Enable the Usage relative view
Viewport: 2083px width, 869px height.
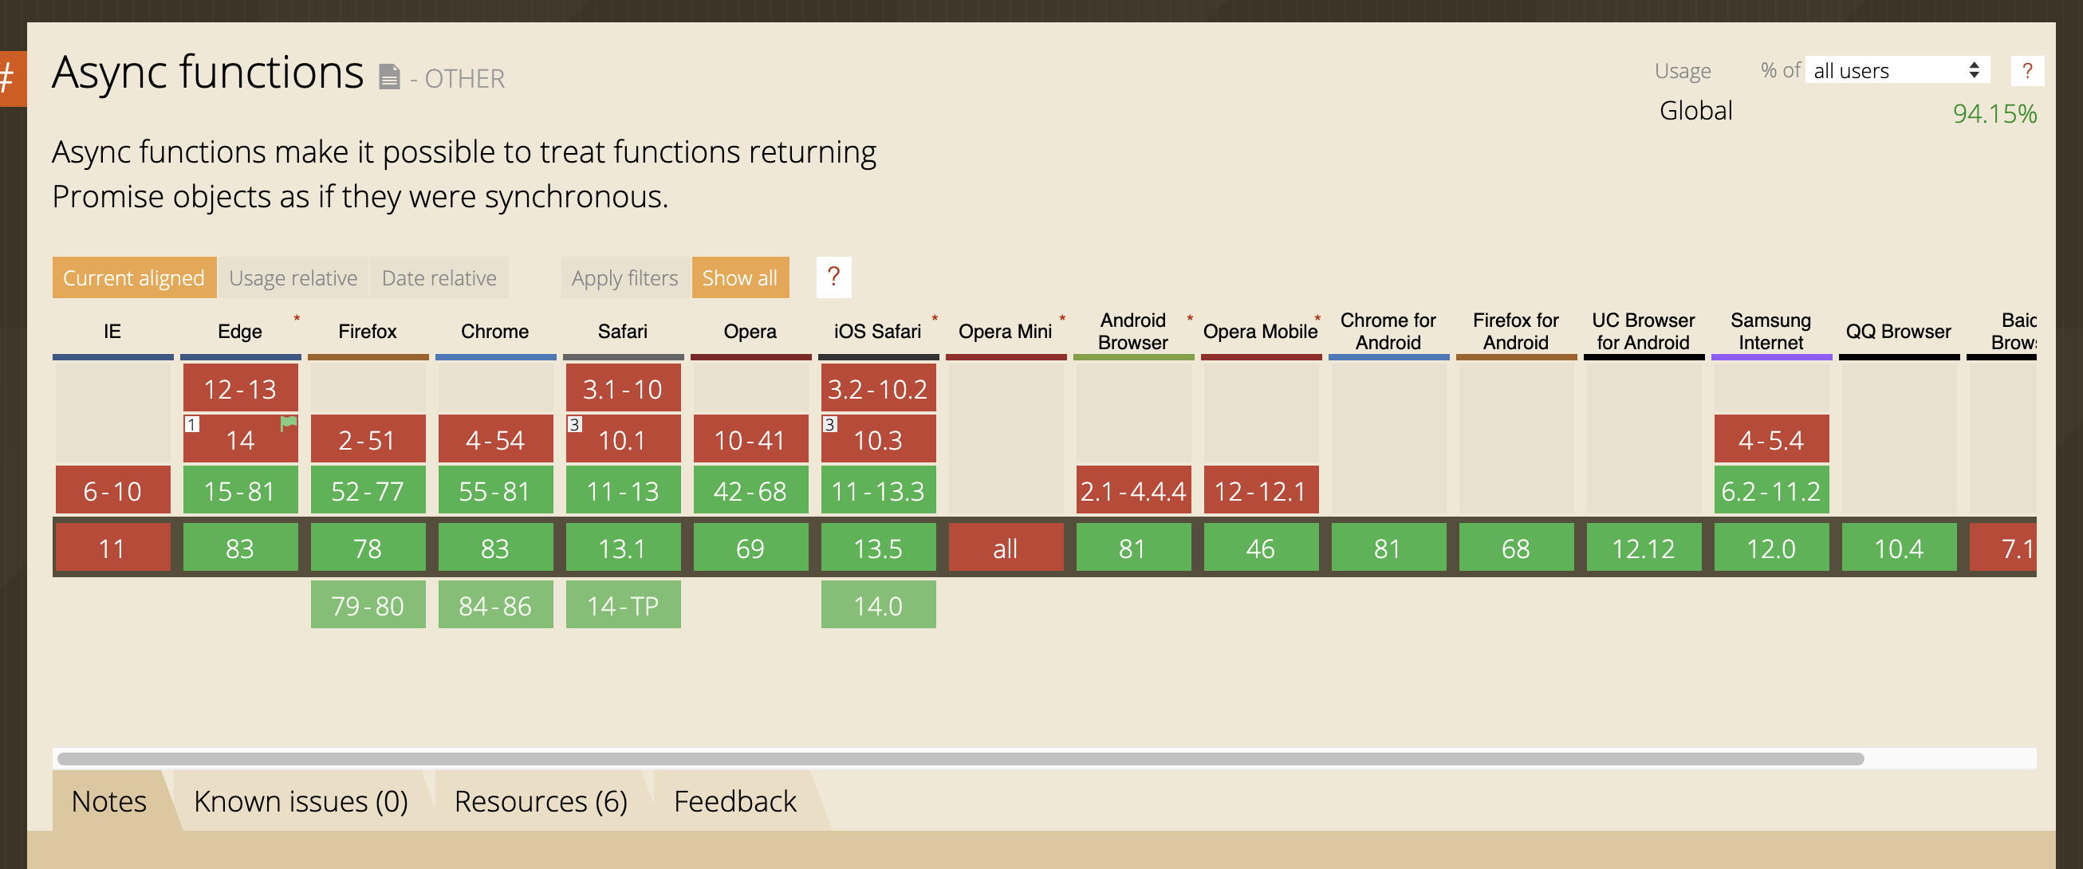293,277
